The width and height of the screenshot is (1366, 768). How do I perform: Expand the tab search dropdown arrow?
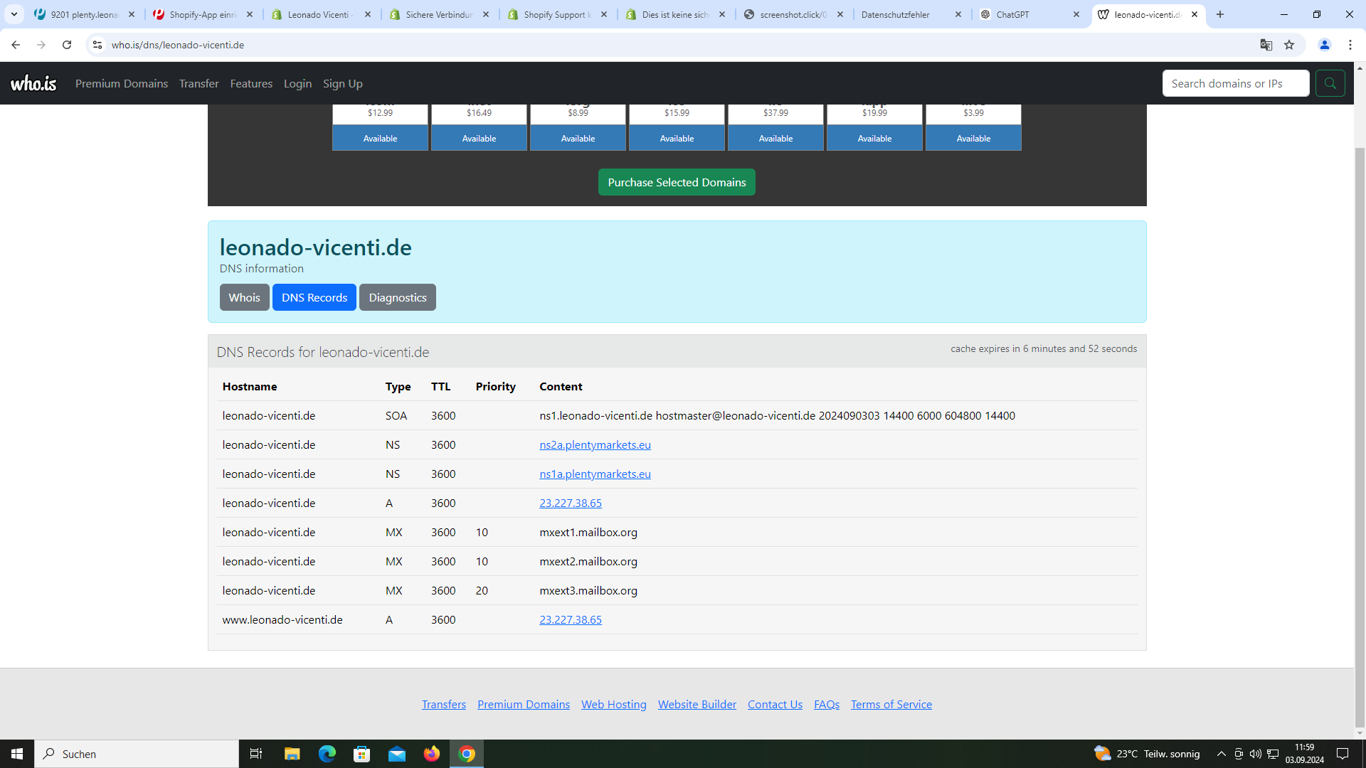[x=14, y=14]
